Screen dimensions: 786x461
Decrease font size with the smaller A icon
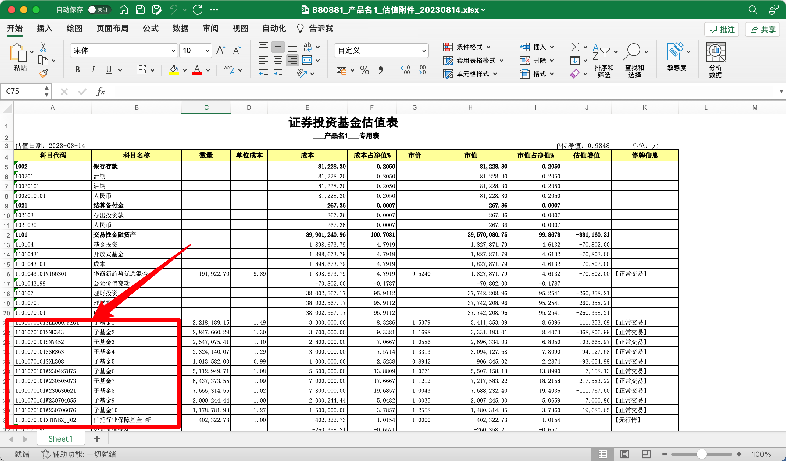tap(237, 50)
